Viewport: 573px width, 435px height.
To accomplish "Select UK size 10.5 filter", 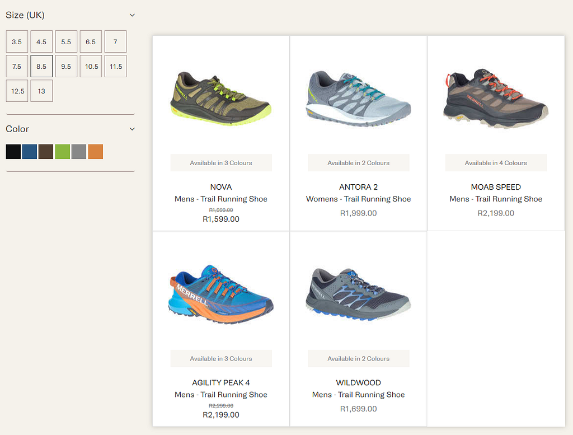I will pos(91,66).
